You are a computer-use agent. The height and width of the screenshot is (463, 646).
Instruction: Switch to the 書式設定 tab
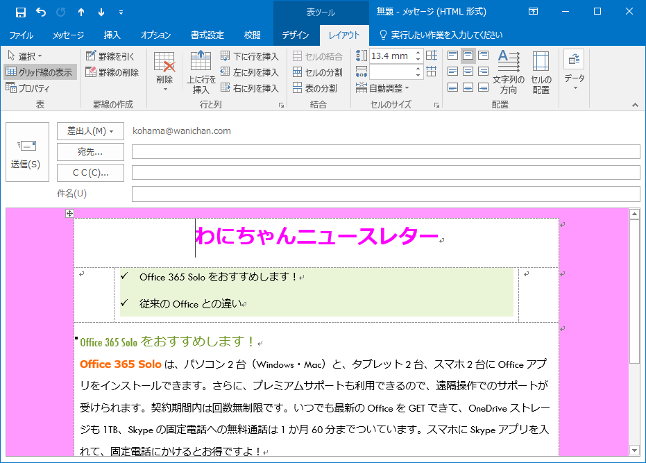tap(207, 35)
